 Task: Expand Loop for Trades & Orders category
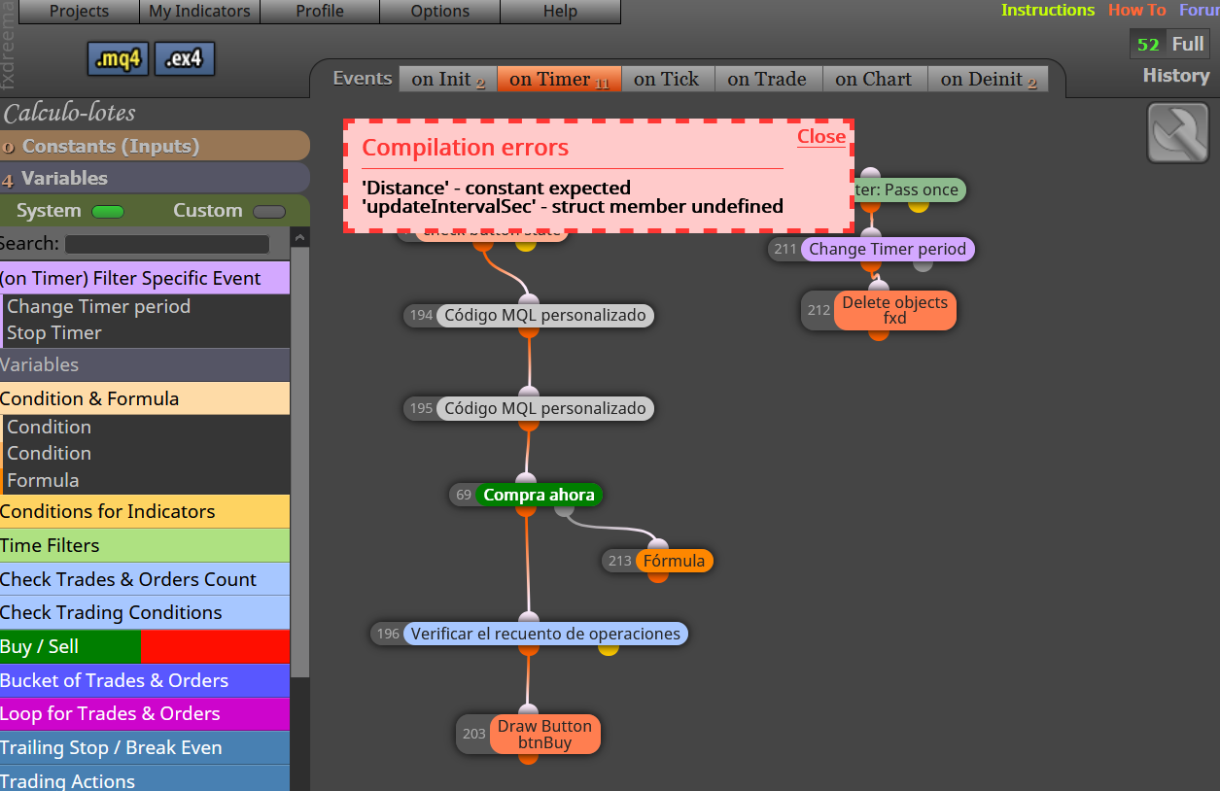pos(145,713)
